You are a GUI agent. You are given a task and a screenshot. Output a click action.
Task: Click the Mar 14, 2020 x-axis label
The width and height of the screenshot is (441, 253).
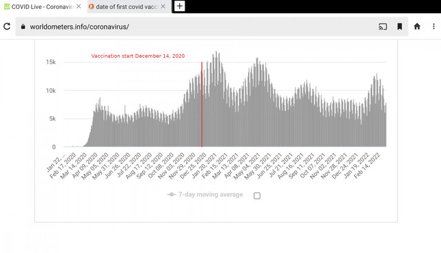(x=73, y=166)
